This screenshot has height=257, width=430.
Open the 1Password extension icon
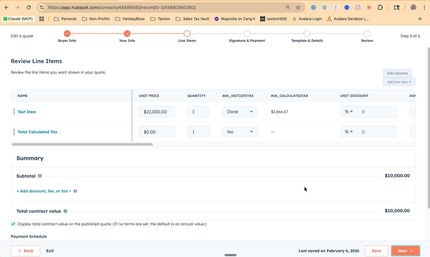pos(324,8)
